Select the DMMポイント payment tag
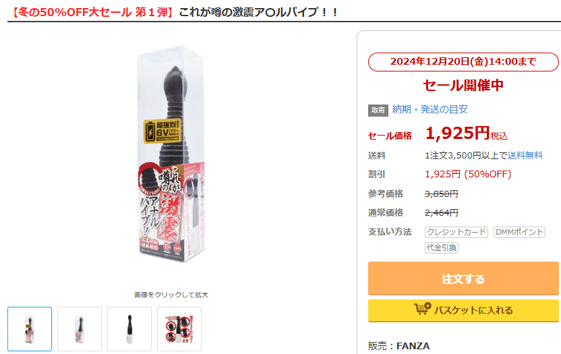Image resolution: width=561 pixels, height=354 pixels. coord(519,232)
